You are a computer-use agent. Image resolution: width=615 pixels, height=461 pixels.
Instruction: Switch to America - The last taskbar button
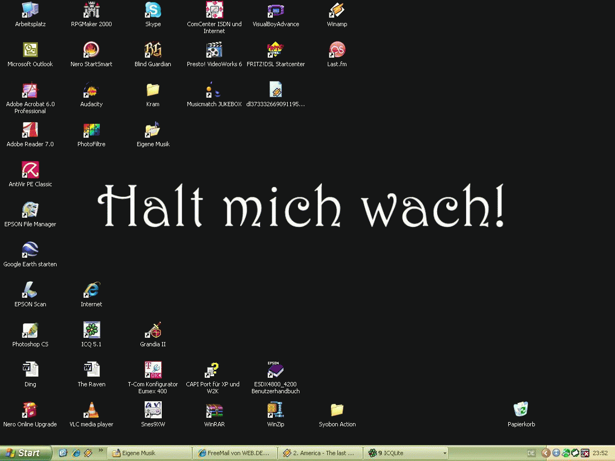point(320,453)
